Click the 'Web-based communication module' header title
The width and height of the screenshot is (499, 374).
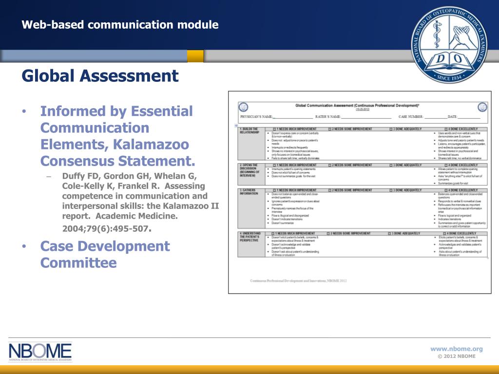click(120, 25)
